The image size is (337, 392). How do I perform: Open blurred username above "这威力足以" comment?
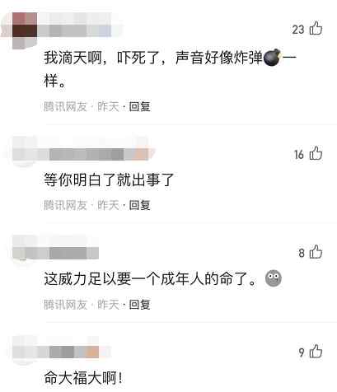click(74, 253)
